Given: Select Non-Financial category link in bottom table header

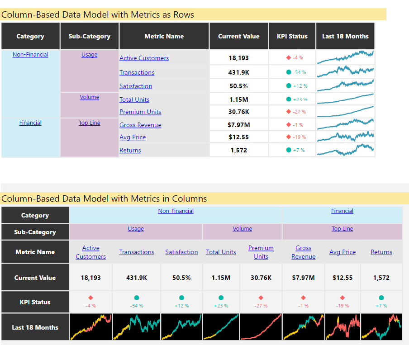Looking at the screenshot, I should [x=176, y=211].
